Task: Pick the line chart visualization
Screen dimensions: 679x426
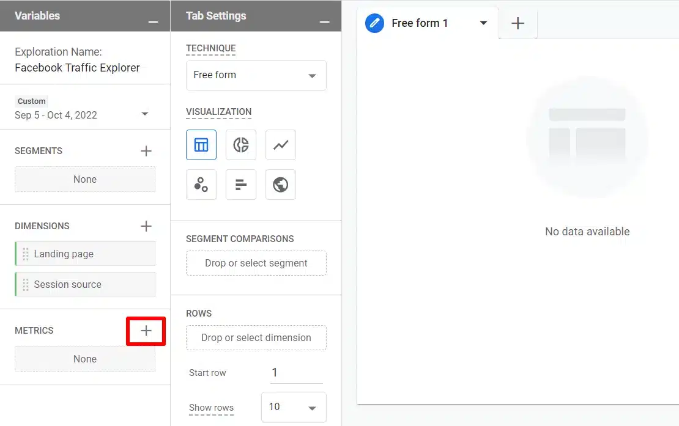Action: pyautogui.click(x=281, y=145)
